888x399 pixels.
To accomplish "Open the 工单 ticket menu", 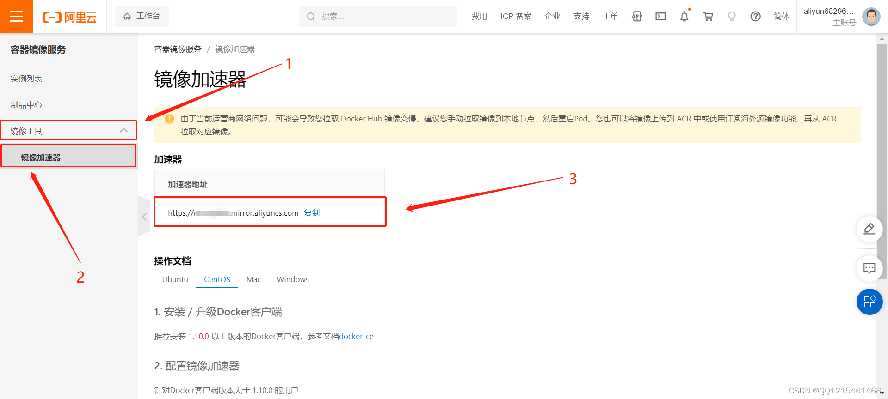I will (x=610, y=16).
